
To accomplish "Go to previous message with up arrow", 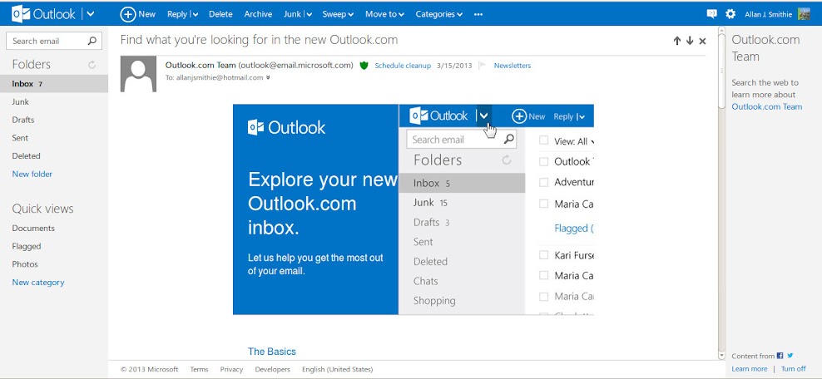I will click(x=676, y=41).
